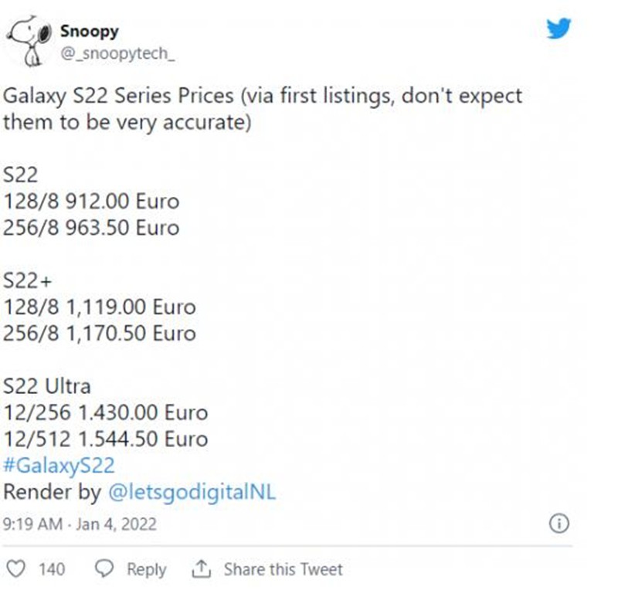Click the share upload arrow icon
The width and height of the screenshot is (618, 590).
click(202, 568)
